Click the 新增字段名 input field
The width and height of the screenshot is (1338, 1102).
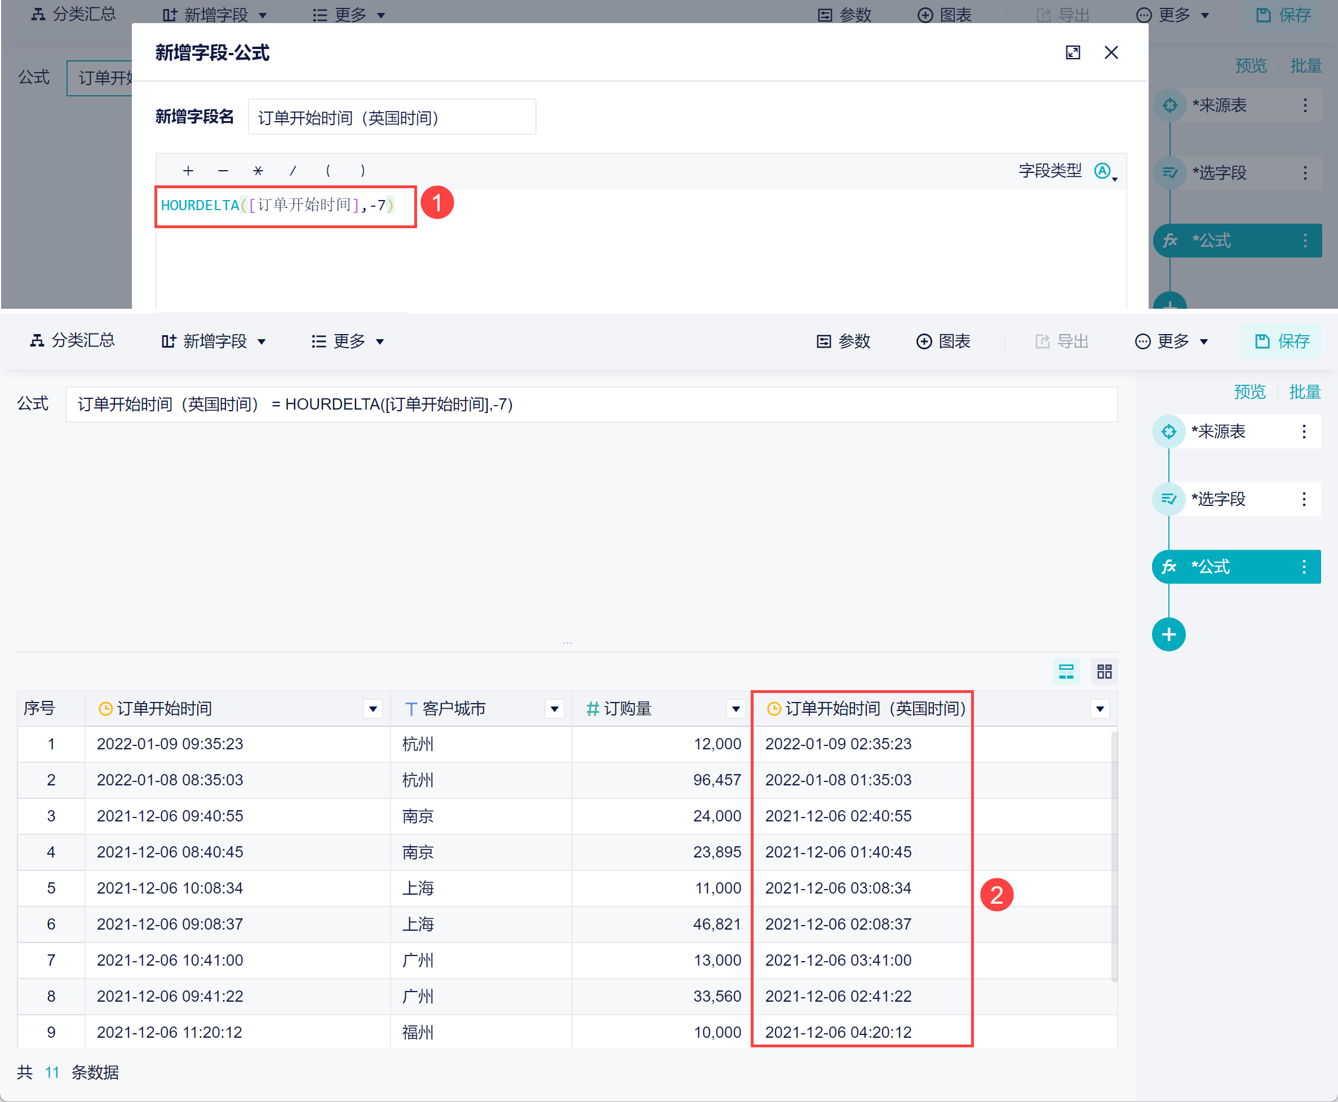391,117
